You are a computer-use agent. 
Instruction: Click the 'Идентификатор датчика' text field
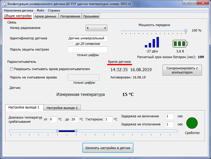pos(88,38)
